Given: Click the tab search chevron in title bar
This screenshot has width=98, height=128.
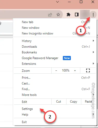Looking at the screenshot, I should [x=57, y=2].
